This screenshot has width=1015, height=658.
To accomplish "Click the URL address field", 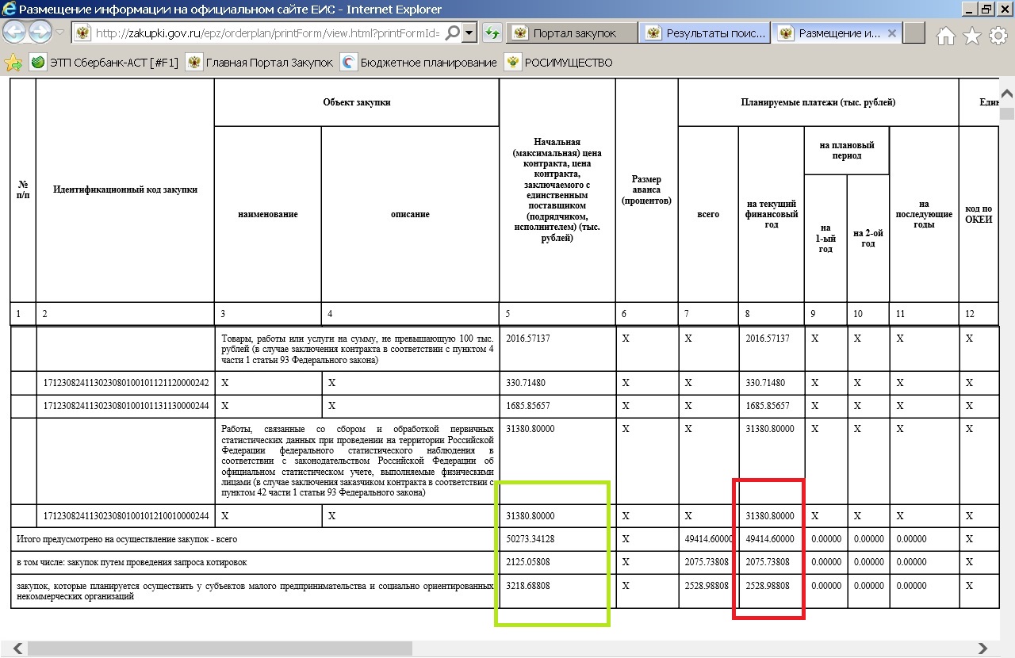I will (266, 33).
